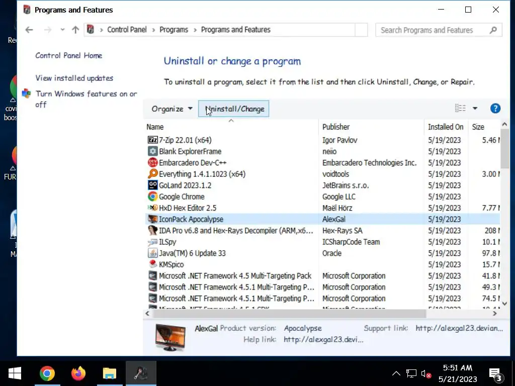Click the Blank ExplorerFrame gear icon
This screenshot has height=386, width=515.
[x=153, y=151]
